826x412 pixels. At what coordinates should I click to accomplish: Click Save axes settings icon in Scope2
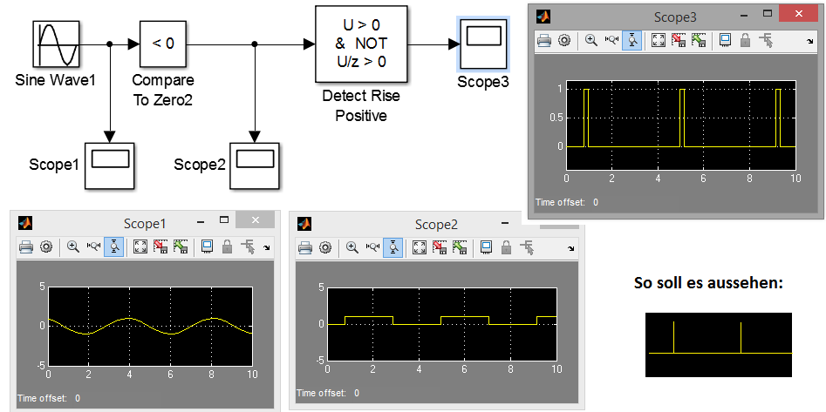[x=441, y=247]
